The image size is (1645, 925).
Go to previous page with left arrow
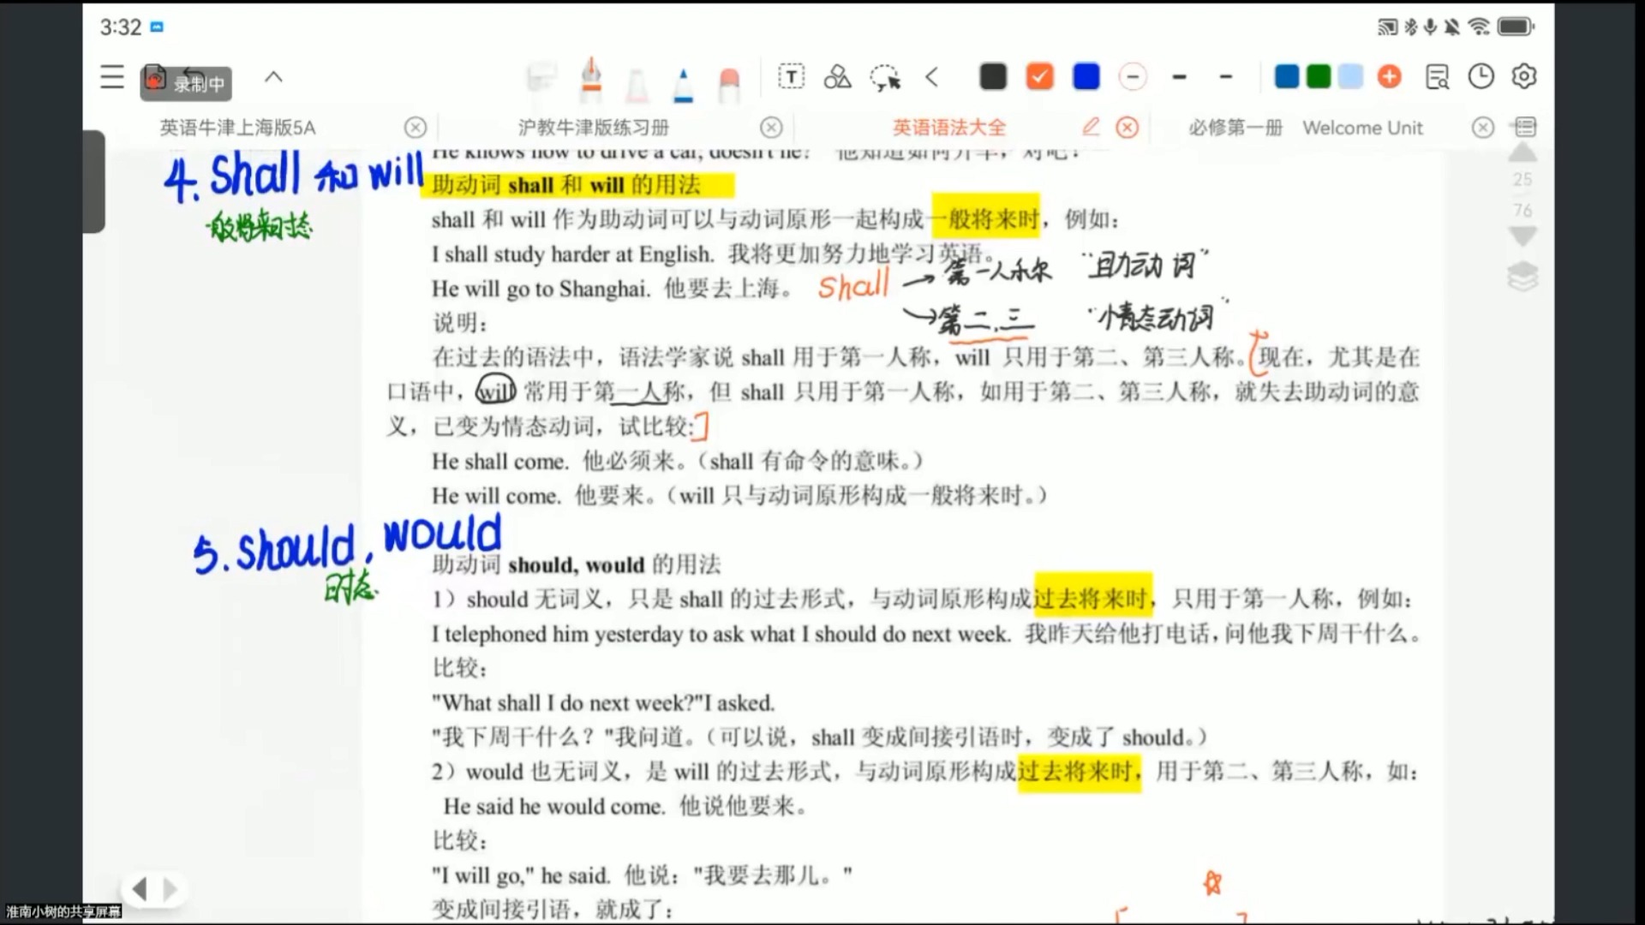[140, 889]
